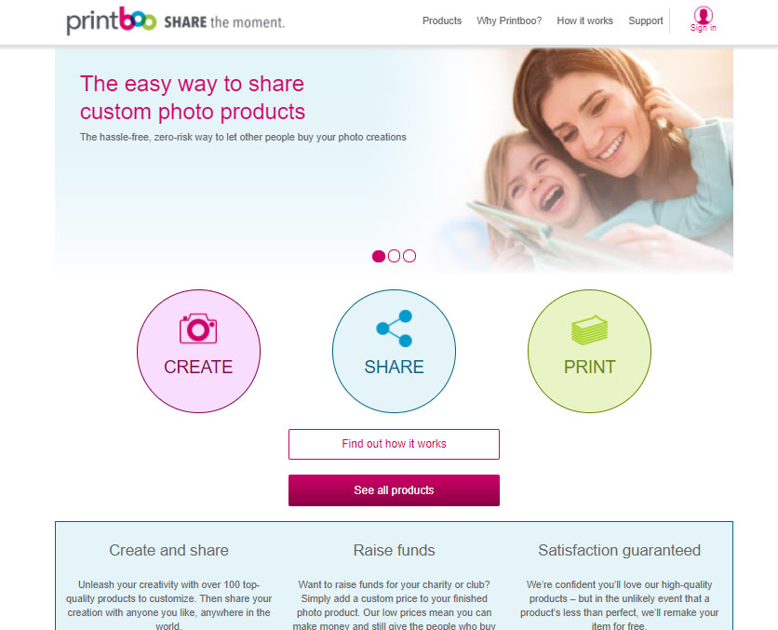Click the paper stack icon in PRINT circle
The image size is (778, 630).
589,329
